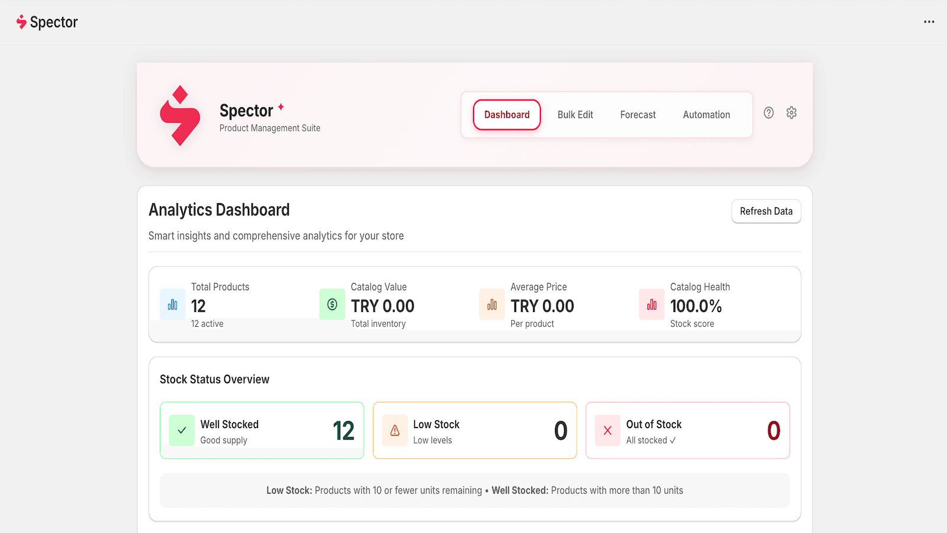Click the red Out of Stock count 0
The image size is (947, 533).
coord(774,431)
